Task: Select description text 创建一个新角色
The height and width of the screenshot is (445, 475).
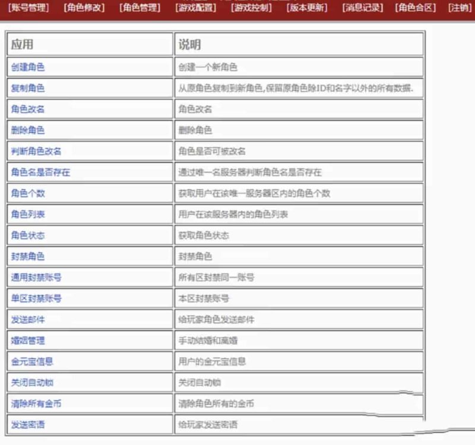Action: pos(208,67)
